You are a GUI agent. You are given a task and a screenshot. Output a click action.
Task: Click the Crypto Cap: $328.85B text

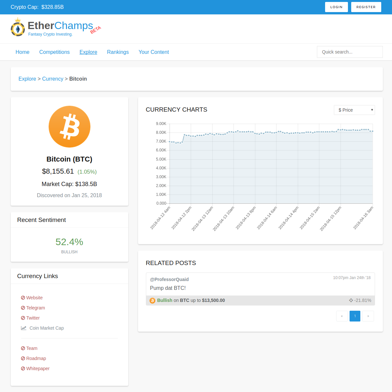(x=37, y=7)
